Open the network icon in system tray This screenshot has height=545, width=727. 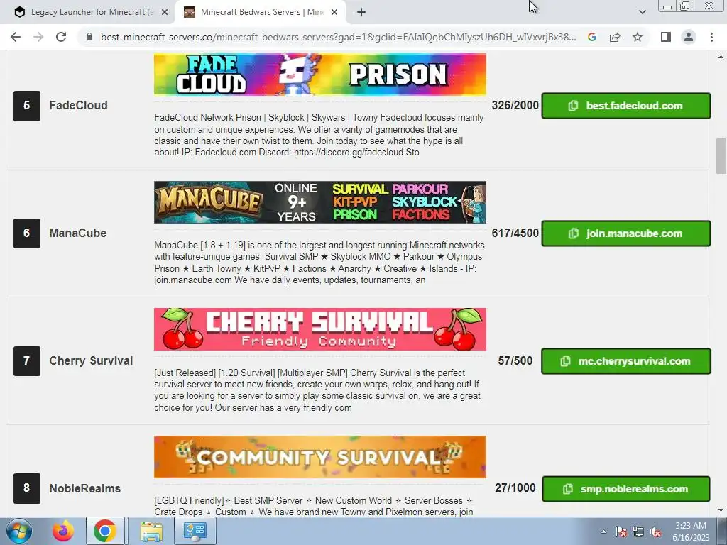638,532
